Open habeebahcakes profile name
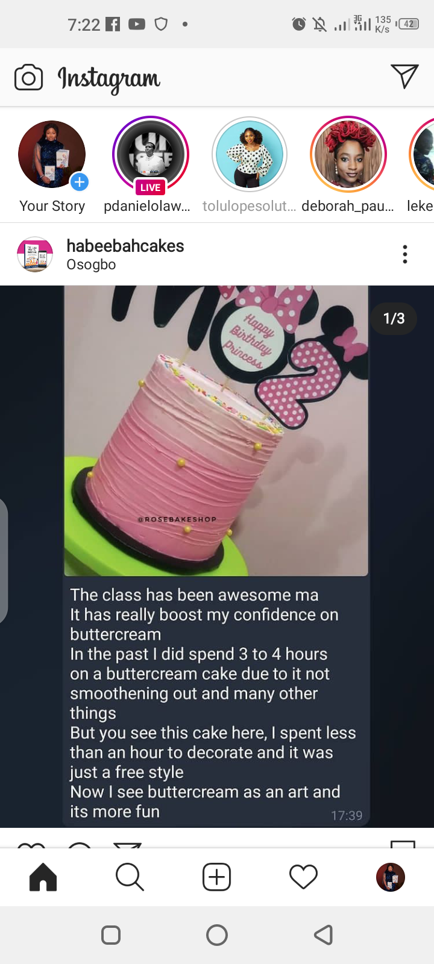 click(125, 246)
